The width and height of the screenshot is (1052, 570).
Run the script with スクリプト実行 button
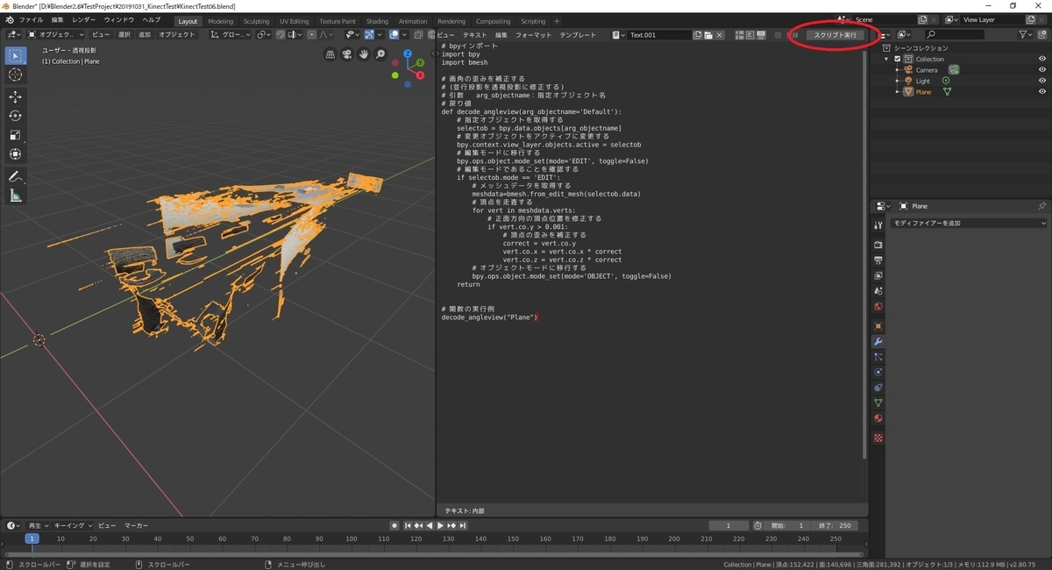tap(835, 35)
